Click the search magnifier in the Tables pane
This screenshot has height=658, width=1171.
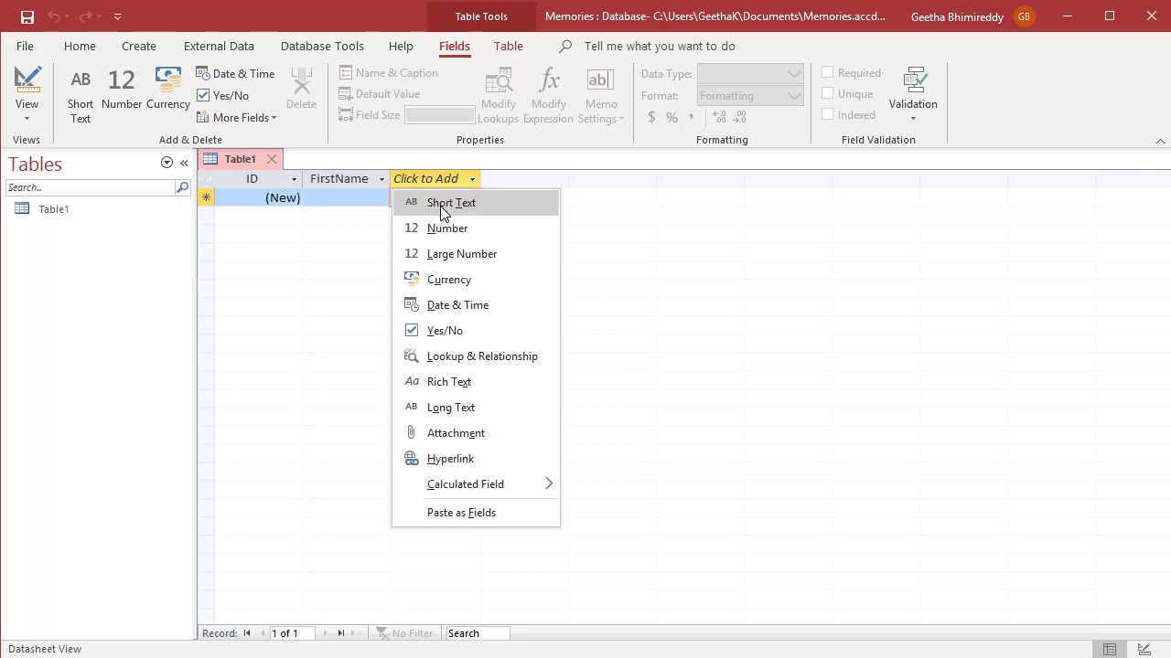point(182,187)
